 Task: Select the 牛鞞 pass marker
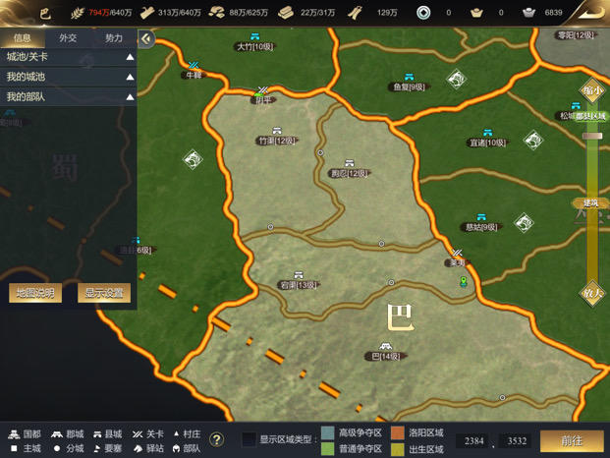pos(194,71)
